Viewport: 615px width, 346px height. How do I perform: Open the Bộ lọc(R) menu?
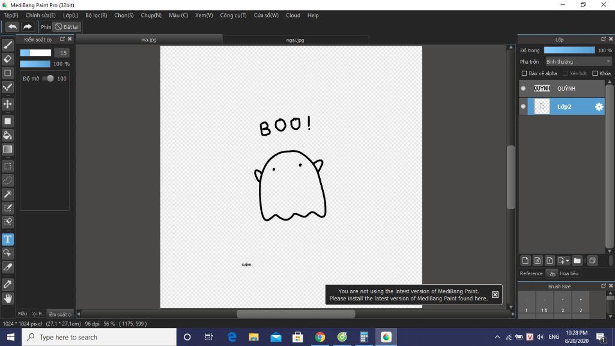tap(96, 15)
